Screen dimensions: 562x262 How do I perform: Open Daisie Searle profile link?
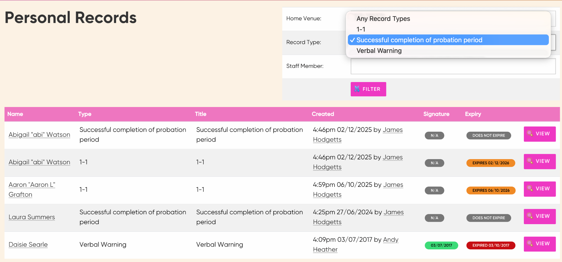click(x=28, y=244)
